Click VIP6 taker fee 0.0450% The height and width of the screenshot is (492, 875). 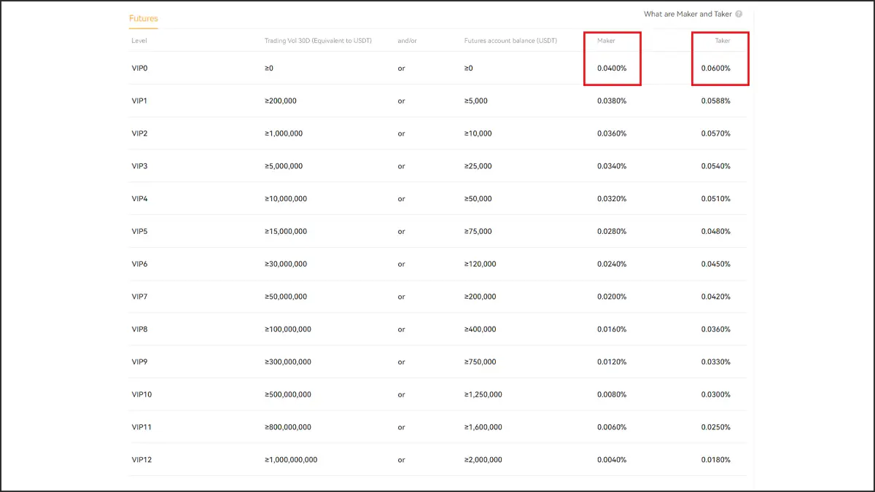coord(715,264)
